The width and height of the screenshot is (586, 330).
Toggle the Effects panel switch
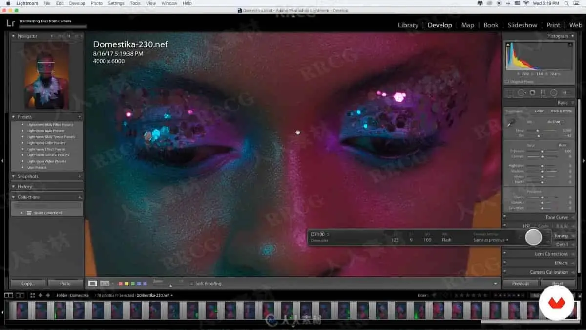click(505, 263)
